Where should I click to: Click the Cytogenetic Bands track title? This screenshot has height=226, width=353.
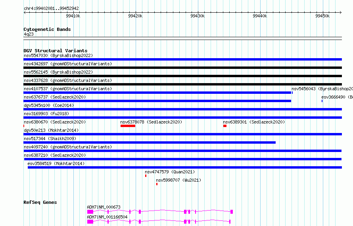pyautogui.click(x=47, y=29)
